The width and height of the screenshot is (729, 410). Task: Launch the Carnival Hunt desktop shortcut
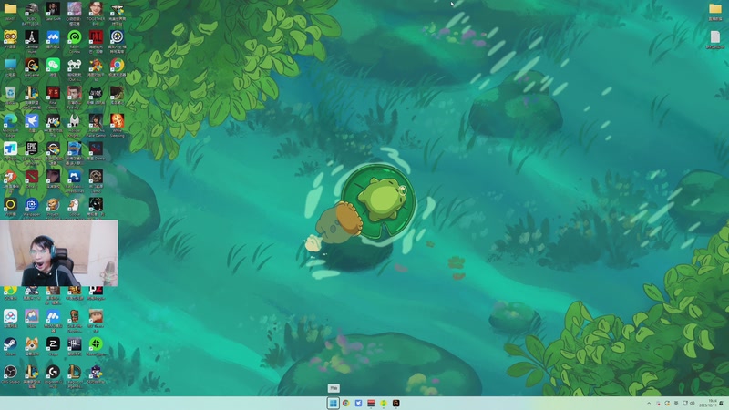[32, 37]
